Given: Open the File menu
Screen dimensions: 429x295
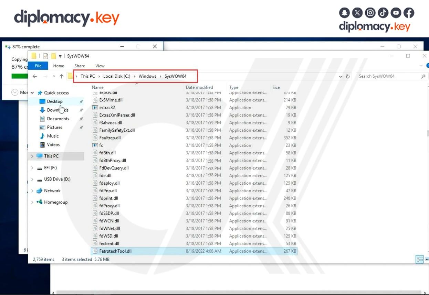Looking at the screenshot, I should 38,66.
